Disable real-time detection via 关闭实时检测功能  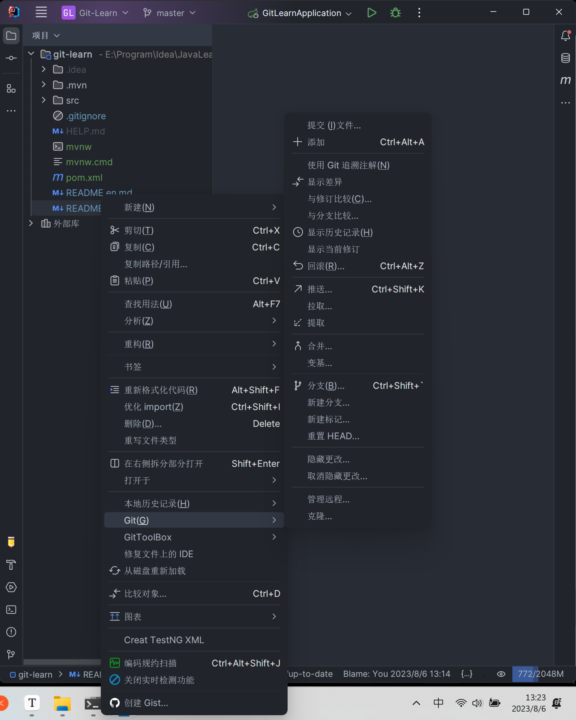pos(159,680)
